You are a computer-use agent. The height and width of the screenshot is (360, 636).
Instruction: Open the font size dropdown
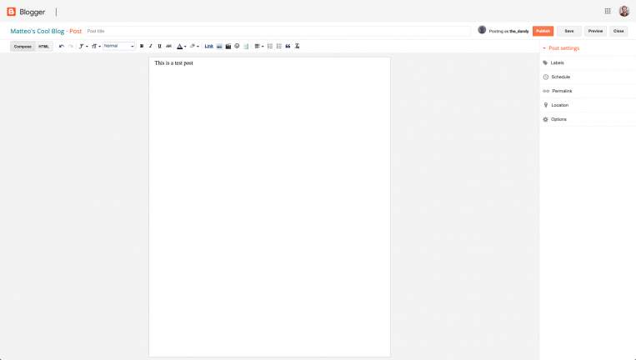point(96,46)
